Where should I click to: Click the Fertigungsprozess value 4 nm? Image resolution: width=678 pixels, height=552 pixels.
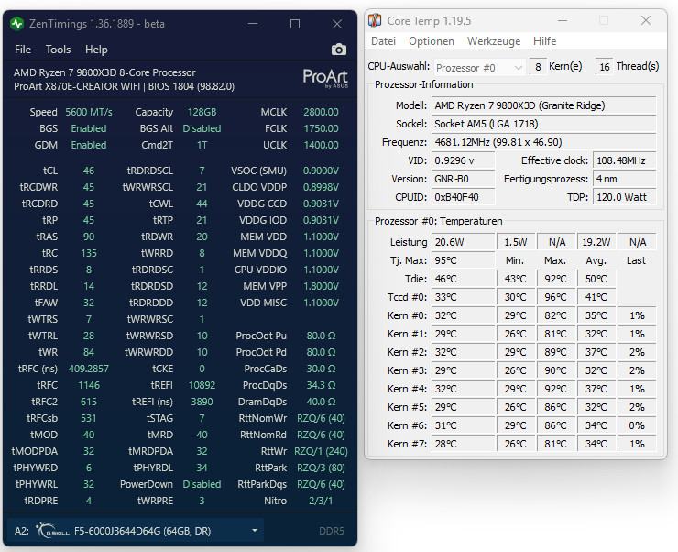pos(624,179)
